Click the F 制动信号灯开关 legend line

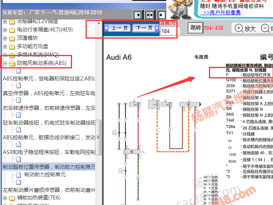tap(248, 75)
